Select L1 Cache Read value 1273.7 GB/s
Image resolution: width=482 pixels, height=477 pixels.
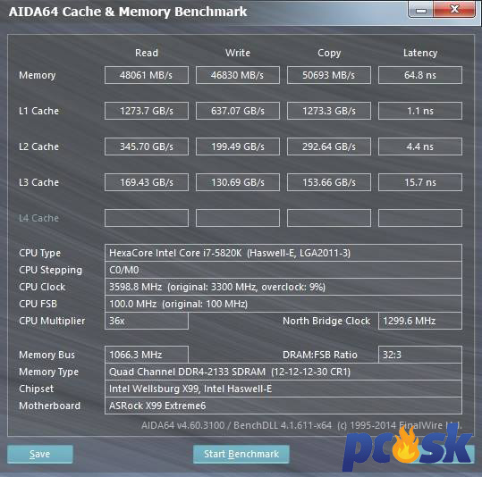[x=147, y=111]
